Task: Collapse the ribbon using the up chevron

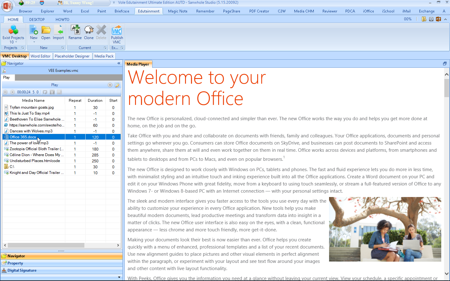Action: 445,19
